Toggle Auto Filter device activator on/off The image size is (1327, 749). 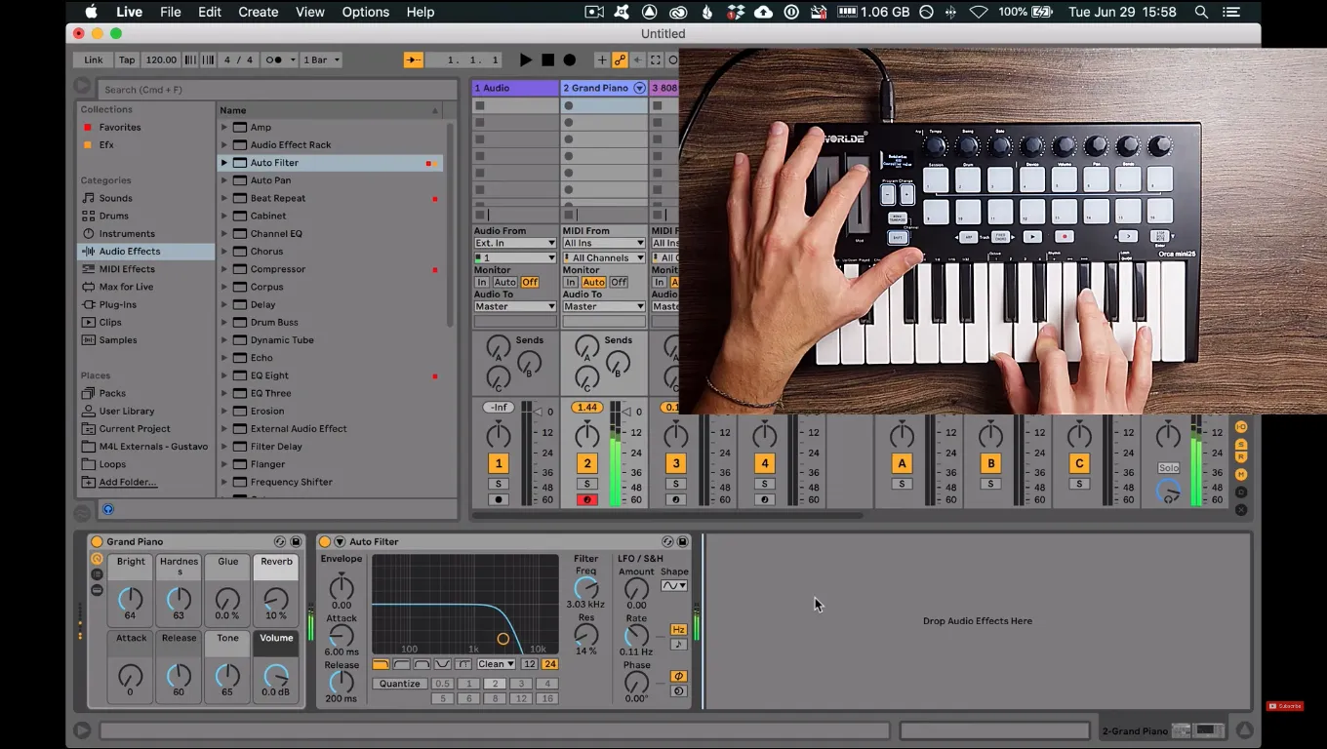click(325, 541)
